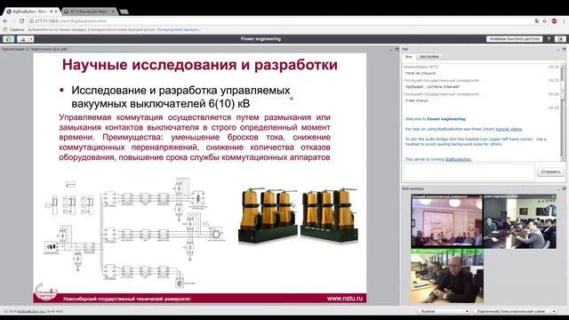Select the 'Настройки' chat tab
The width and height of the screenshot is (569, 320).
429,57
